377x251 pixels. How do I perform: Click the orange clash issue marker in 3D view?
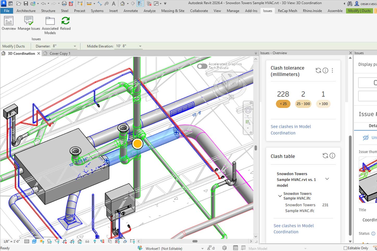pyautogui.click(x=137, y=143)
